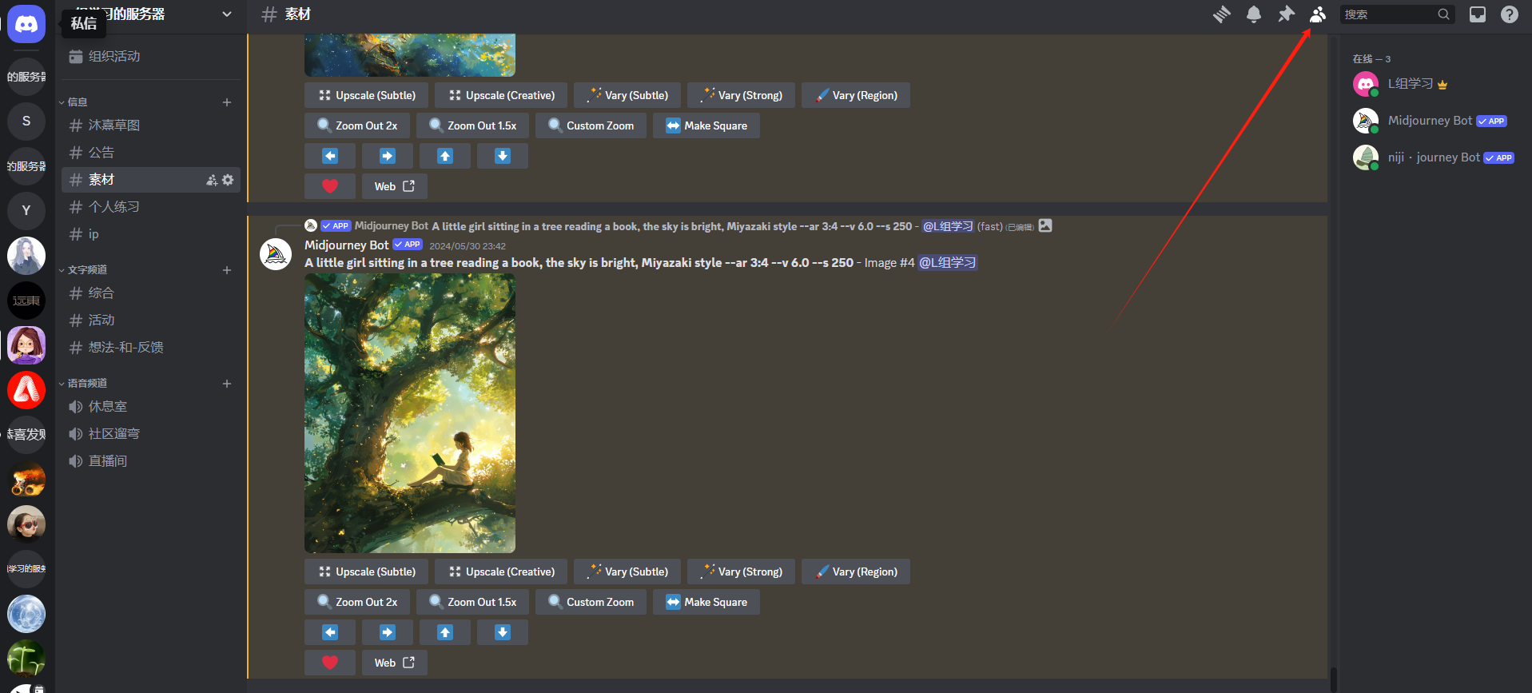Open Midjourney Bot avatar beside the message
Screen dimensions: 1532x693
tap(276, 254)
